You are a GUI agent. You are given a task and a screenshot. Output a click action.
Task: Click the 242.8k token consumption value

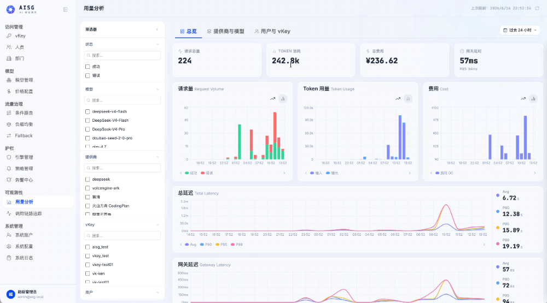tap(286, 61)
